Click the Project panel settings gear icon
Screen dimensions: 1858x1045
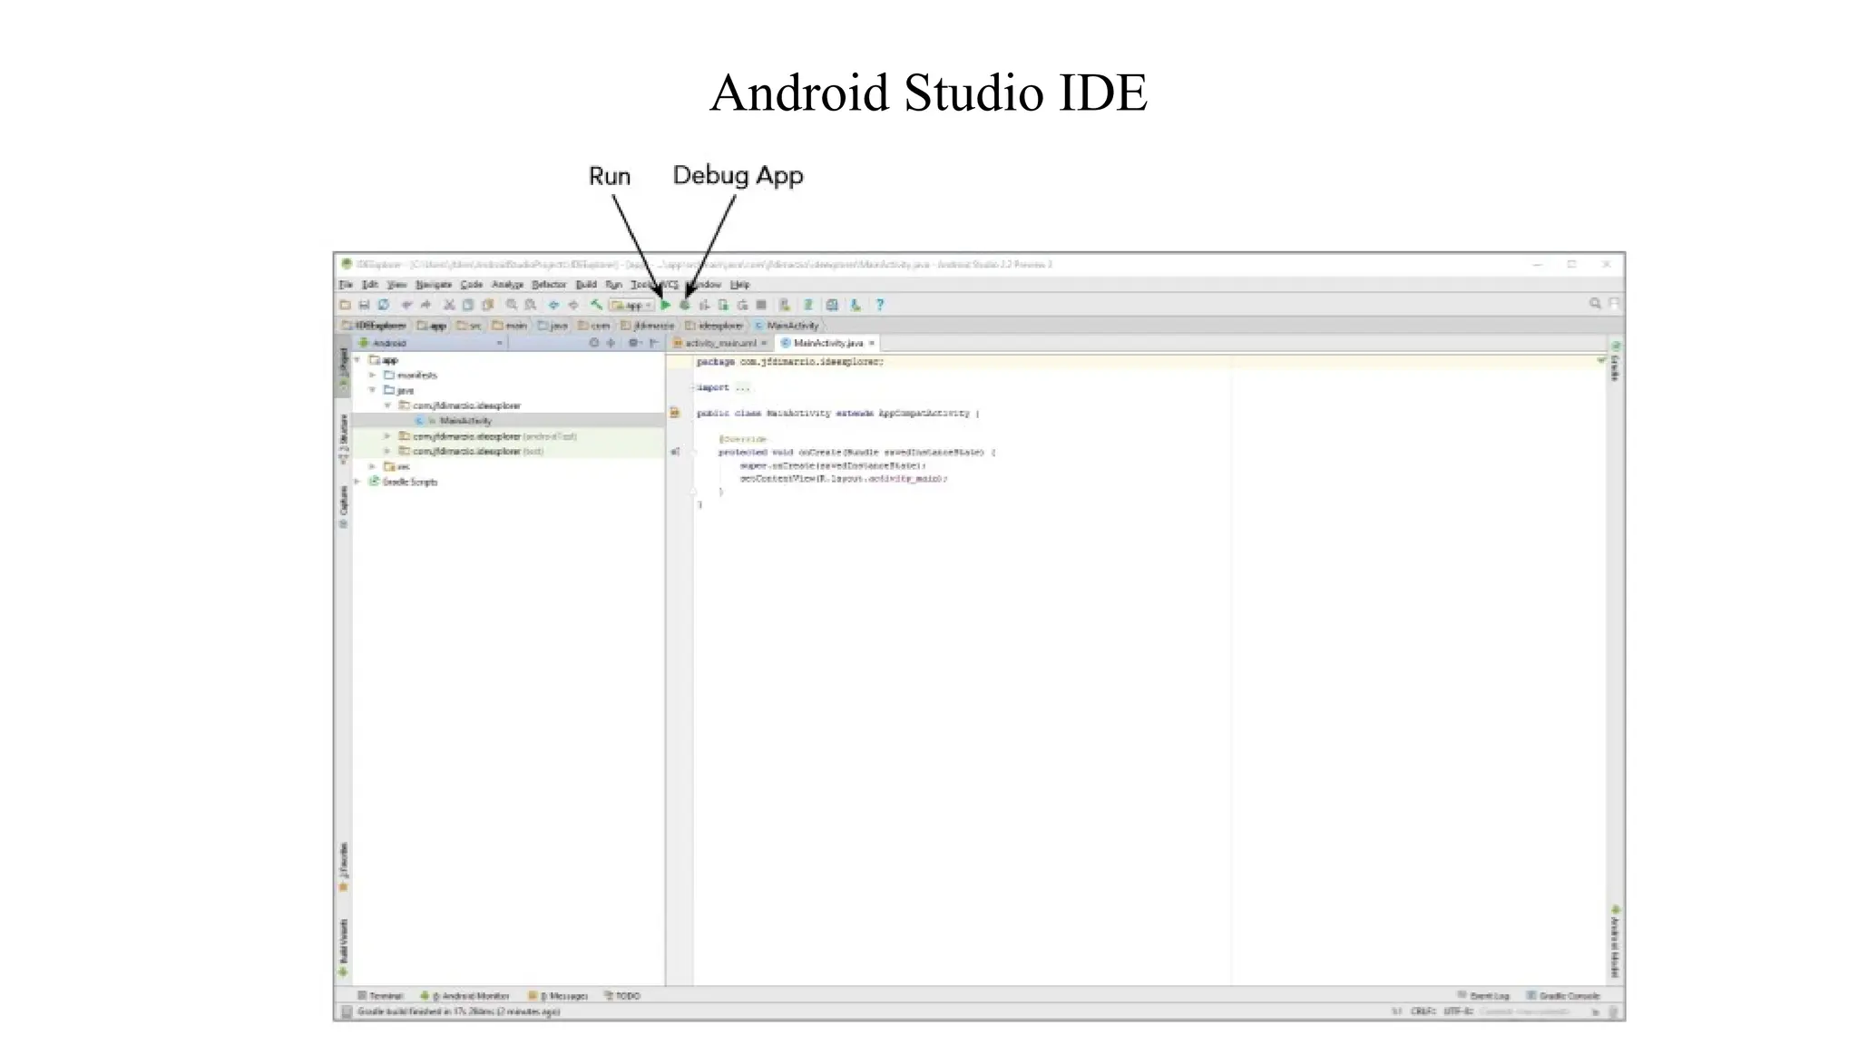click(633, 343)
